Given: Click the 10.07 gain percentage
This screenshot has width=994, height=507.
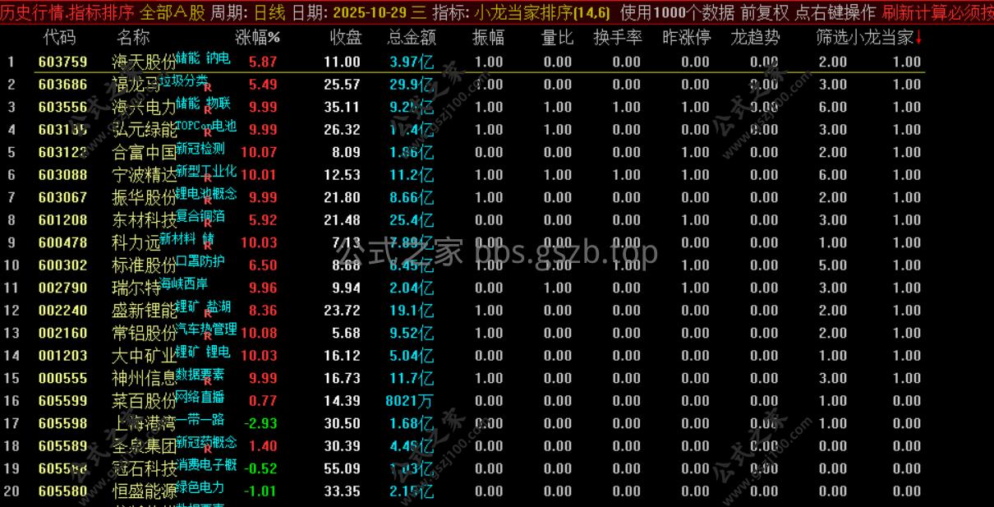Looking at the screenshot, I should point(259,152).
